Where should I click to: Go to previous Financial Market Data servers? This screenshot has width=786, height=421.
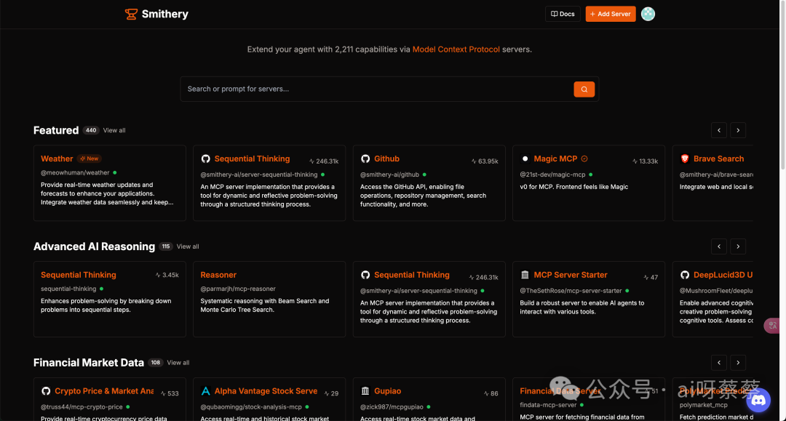tap(719, 362)
